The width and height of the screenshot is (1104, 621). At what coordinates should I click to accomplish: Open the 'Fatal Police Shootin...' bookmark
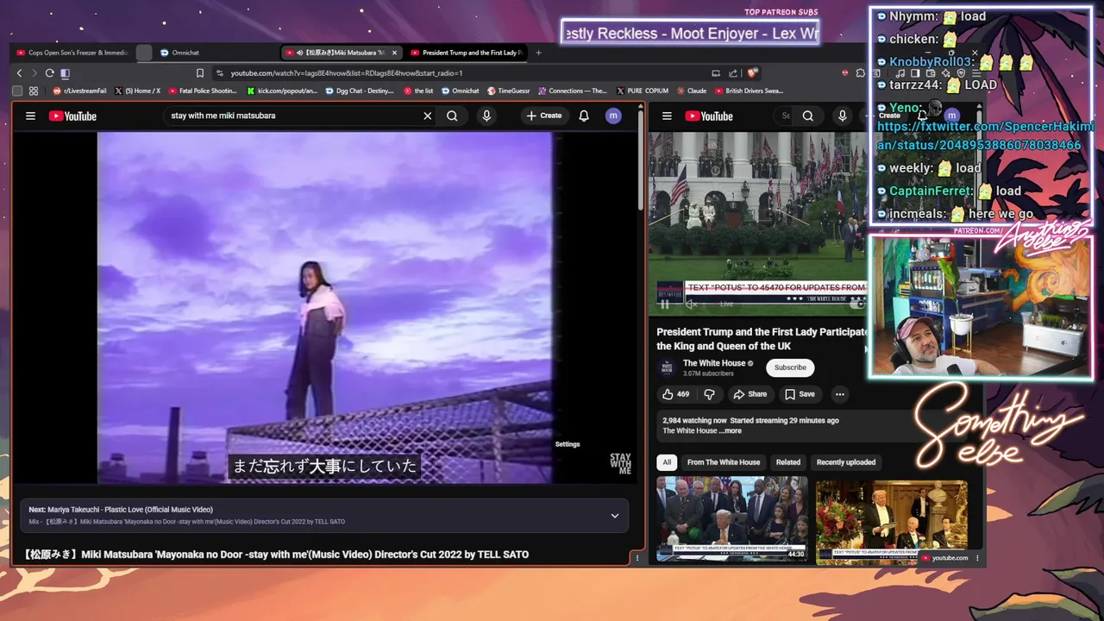click(203, 91)
